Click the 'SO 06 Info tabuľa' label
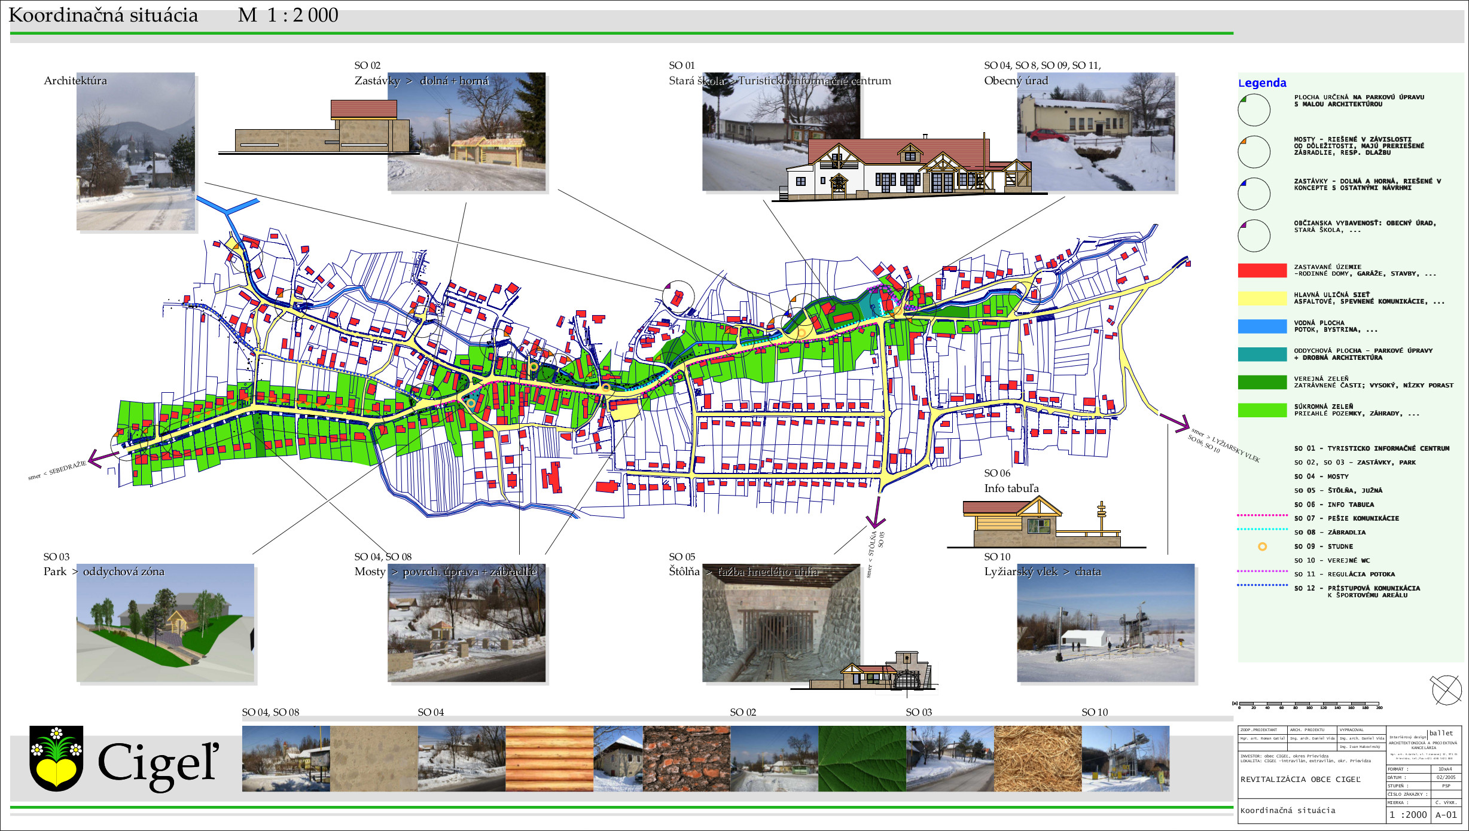Image resolution: width=1469 pixels, height=831 pixels. tap(1011, 481)
